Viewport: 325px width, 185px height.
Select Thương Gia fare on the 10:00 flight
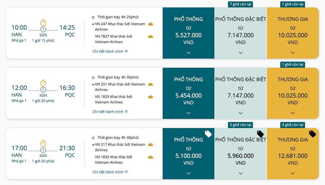point(293,32)
